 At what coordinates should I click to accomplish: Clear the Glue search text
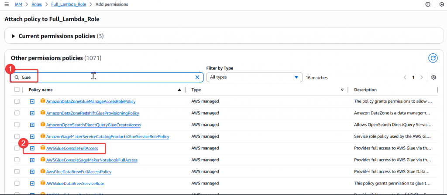tap(197, 77)
